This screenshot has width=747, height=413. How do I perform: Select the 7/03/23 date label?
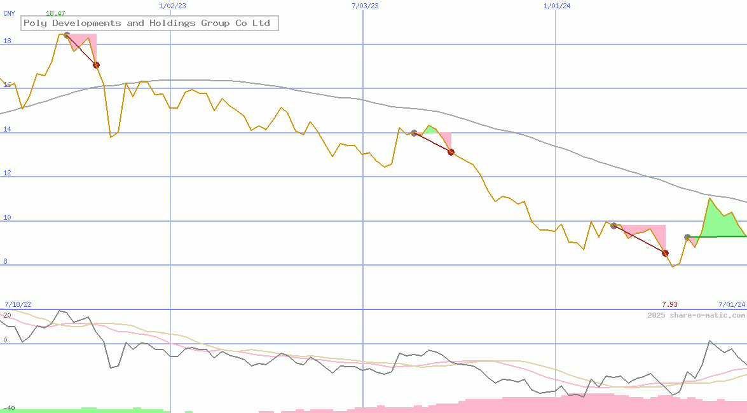[x=366, y=6]
